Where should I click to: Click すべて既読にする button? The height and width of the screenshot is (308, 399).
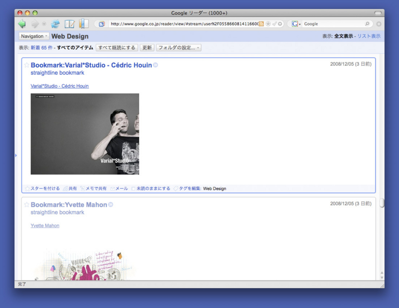pos(117,47)
